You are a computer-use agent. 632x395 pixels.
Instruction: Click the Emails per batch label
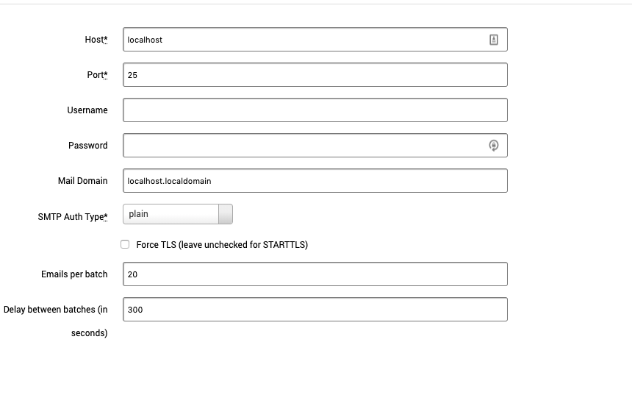coord(74,274)
